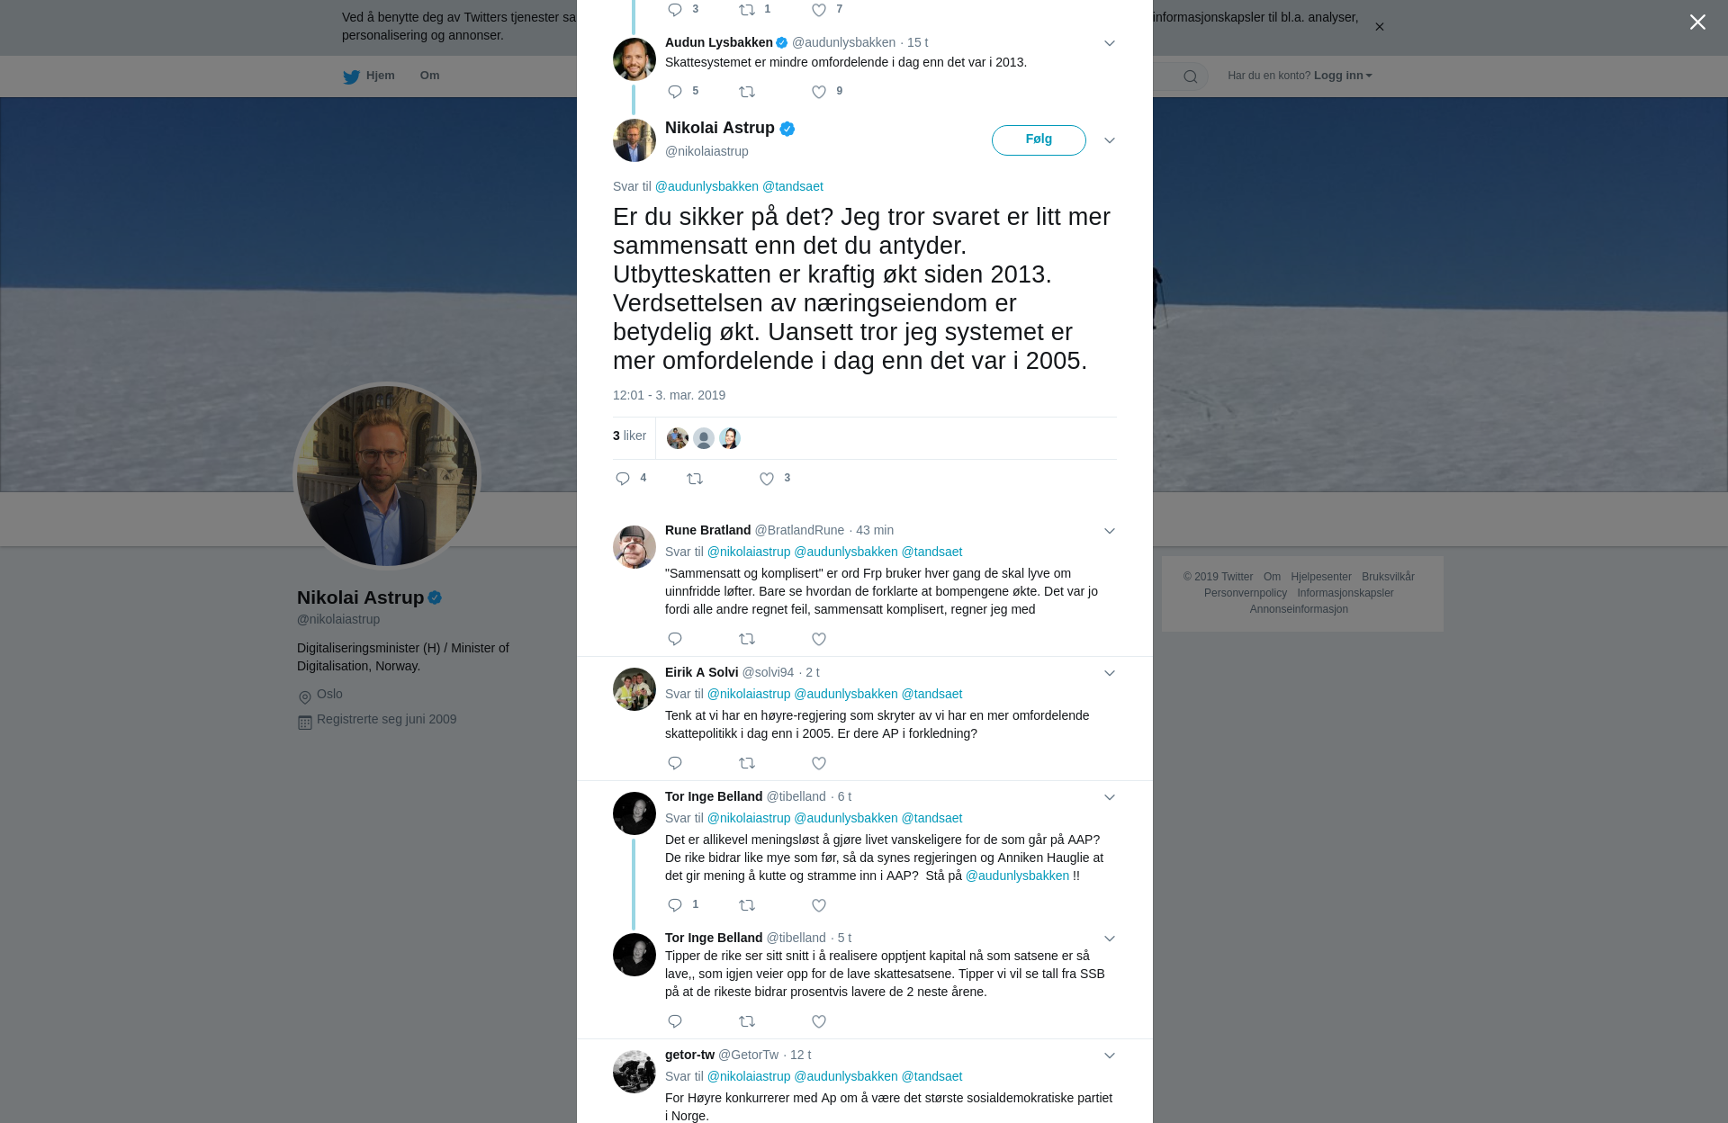This screenshot has width=1728, height=1123.
Task: Retweet Eirik A Solvi's reply
Action: tap(747, 763)
